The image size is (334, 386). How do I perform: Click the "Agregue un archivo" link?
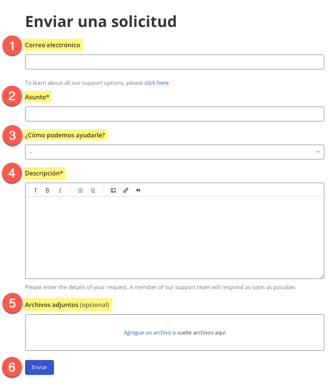[x=147, y=333]
